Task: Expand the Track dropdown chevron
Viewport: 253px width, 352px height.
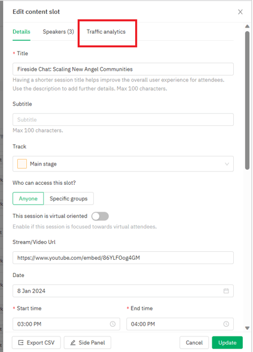Action: click(x=227, y=164)
